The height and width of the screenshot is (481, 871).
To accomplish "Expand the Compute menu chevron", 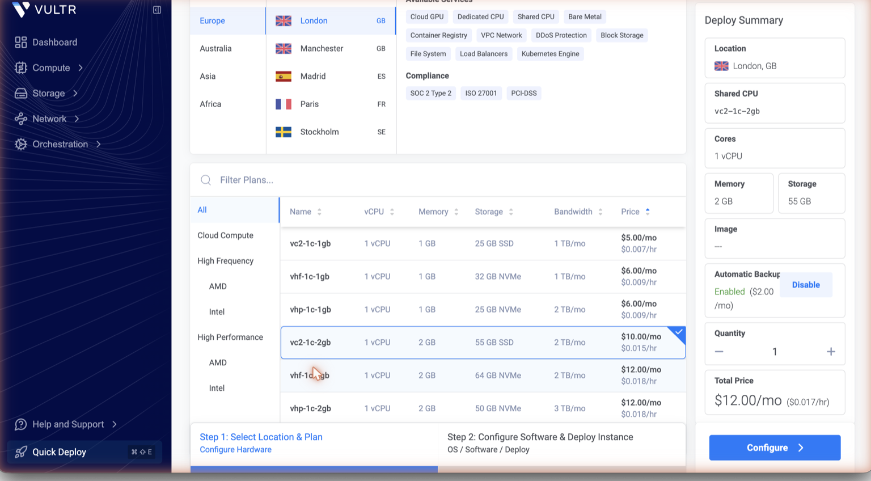I will (81, 67).
